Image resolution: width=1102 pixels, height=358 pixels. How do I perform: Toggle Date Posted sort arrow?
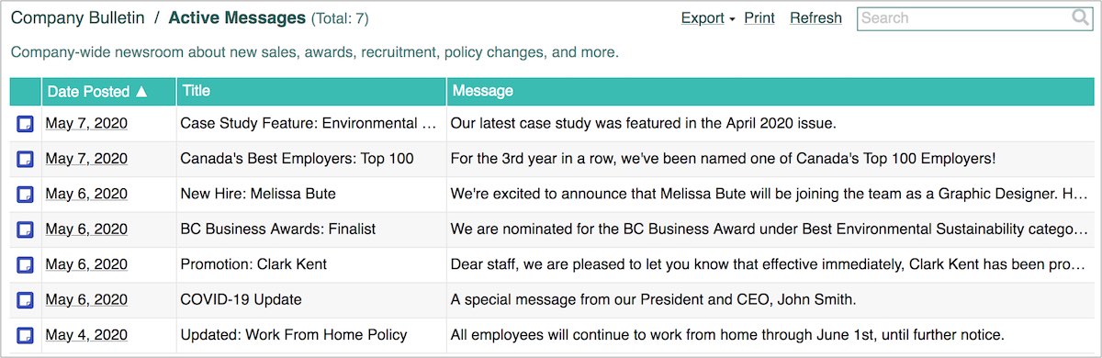tap(141, 91)
